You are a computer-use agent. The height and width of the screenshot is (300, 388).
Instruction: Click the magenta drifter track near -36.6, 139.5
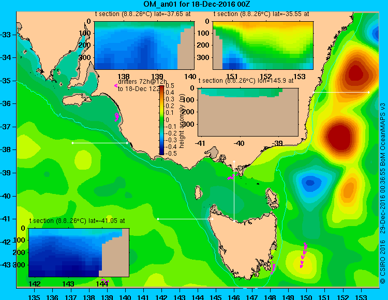point(116,117)
